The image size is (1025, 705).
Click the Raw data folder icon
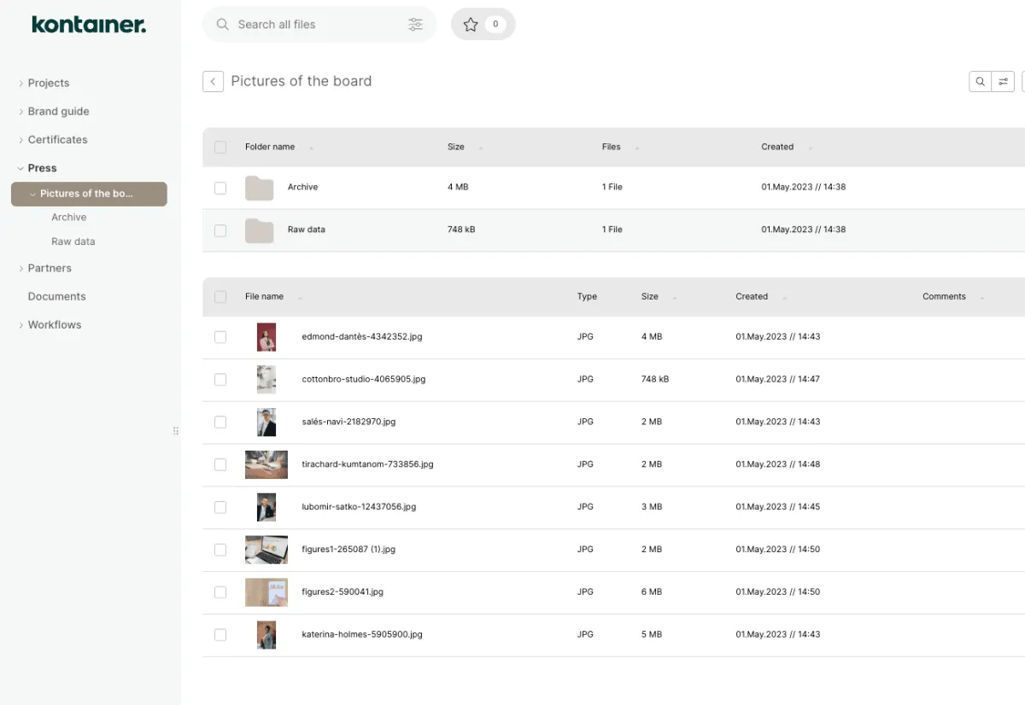(259, 230)
